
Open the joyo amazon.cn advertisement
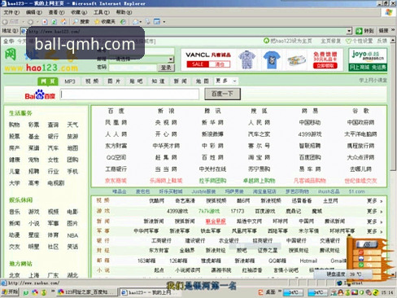tap(368, 59)
